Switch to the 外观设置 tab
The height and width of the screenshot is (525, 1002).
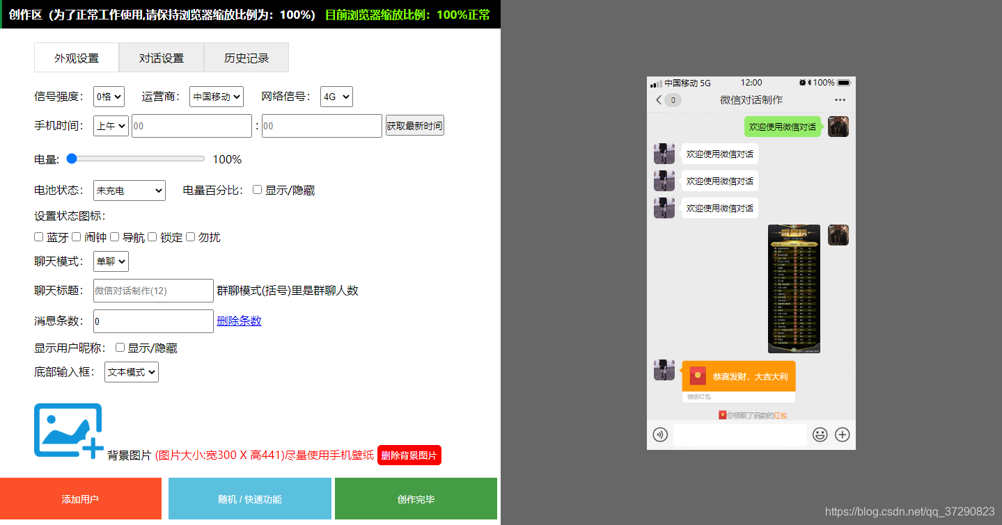click(77, 58)
